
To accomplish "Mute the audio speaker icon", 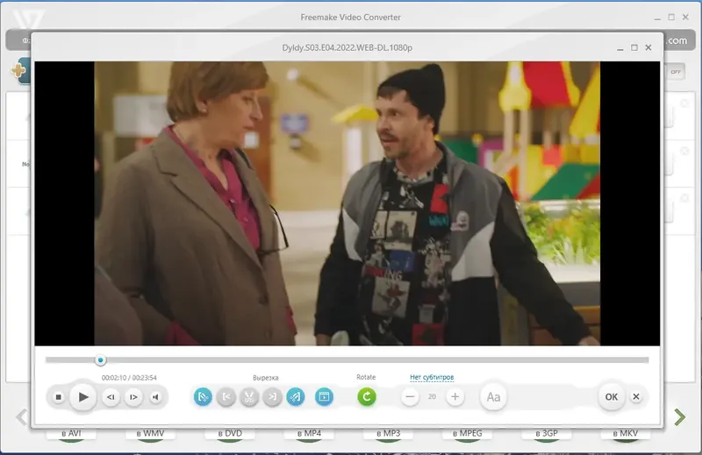I will (x=155, y=397).
